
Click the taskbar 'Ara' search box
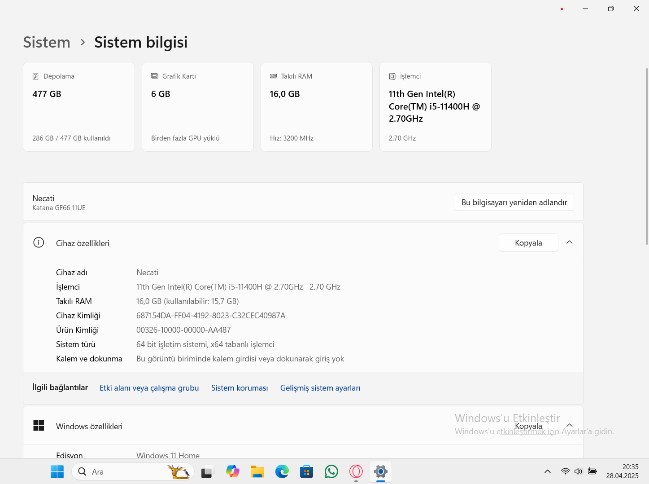pos(133,471)
